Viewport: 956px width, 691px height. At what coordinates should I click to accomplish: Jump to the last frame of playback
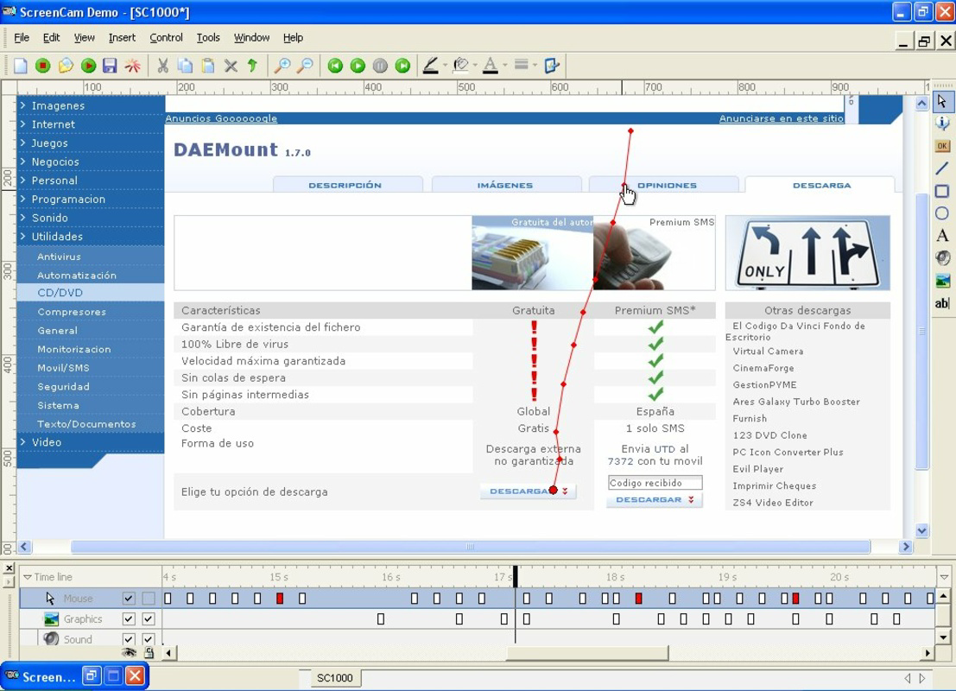(x=402, y=66)
